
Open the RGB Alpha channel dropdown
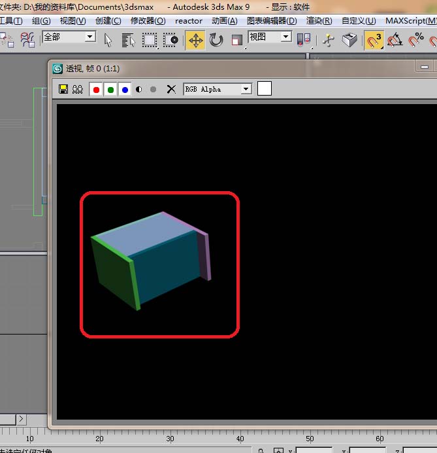click(246, 89)
